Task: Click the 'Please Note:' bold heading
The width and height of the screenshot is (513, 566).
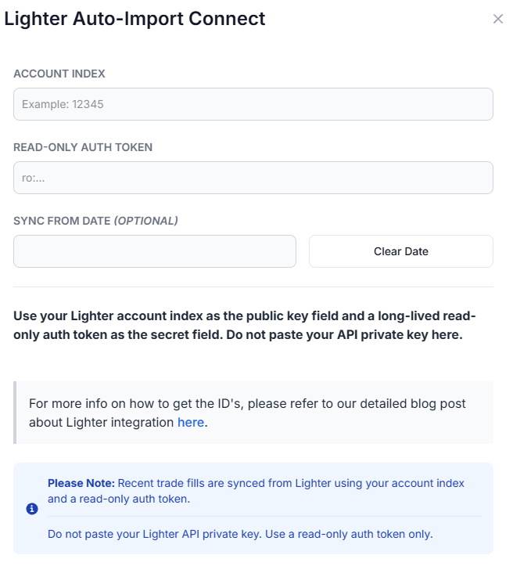Action: [81, 483]
